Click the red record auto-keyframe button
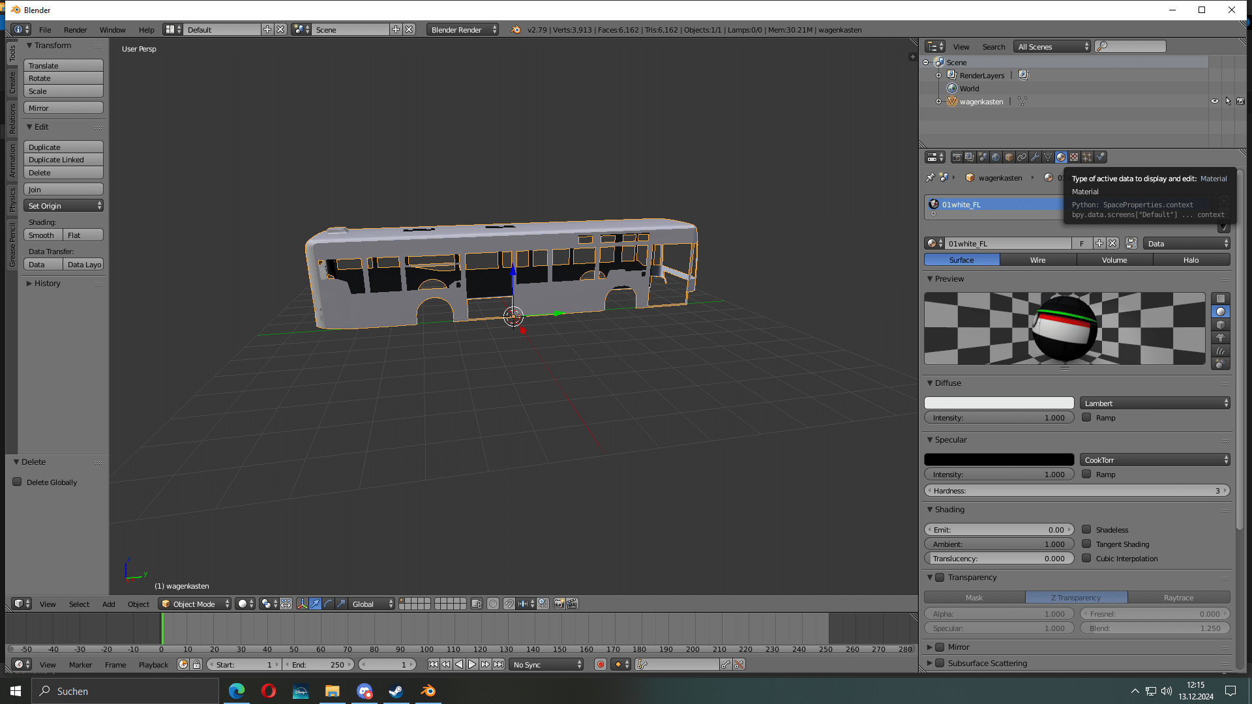The image size is (1252, 704). 600,664
